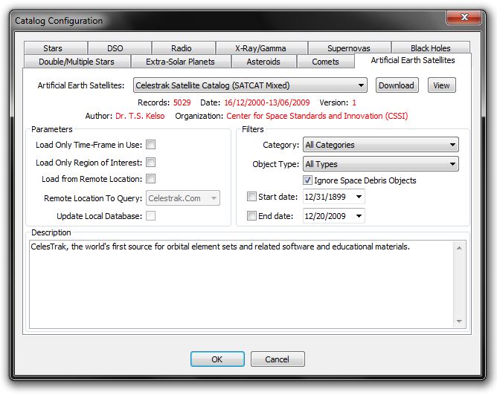Viewport: 497px width, 395px height.
Task: Open the Category filter dropdown
Action: coord(452,146)
